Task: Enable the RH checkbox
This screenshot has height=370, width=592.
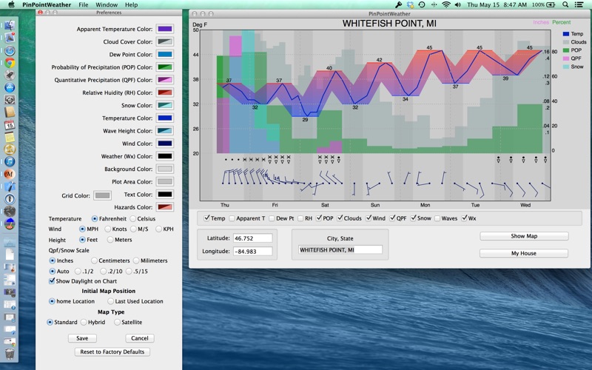Action: [300, 218]
